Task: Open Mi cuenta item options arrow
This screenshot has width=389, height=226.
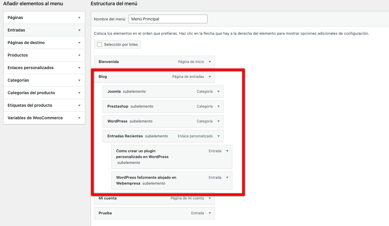Action: 210,198
